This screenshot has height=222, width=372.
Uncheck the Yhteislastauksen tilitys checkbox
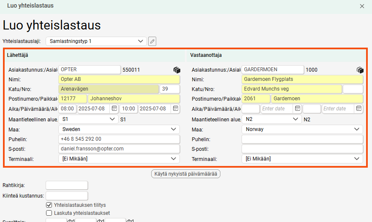click(49, 205)
